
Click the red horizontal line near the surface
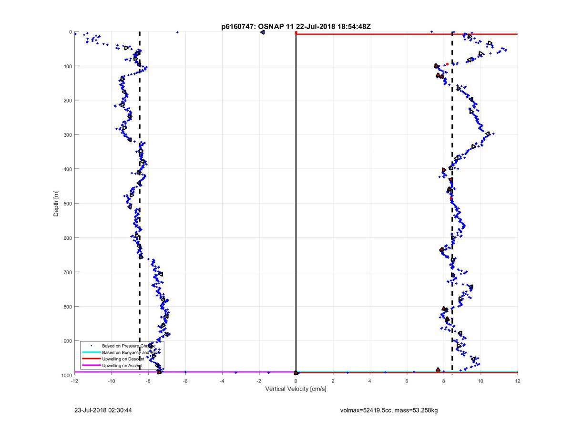pos(407,34)
